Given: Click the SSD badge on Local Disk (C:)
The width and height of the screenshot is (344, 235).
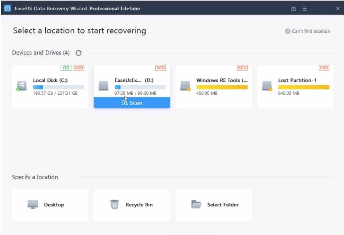Looking at the screenshot, I should [x=79, y=68].
